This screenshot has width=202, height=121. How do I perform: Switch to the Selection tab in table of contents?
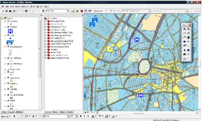click(19, 112)
